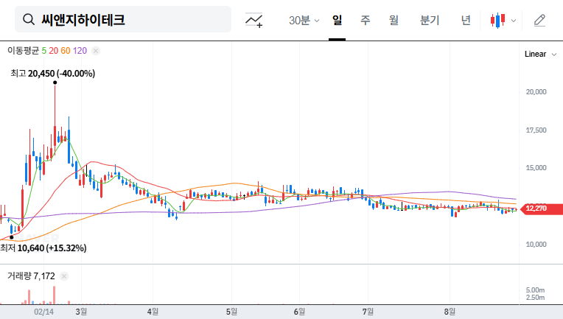This screenshot has width=563, height=319.
Task: Expand the chart type dropdown arrow
Action: pyautogui.click(x=514, y=21)
